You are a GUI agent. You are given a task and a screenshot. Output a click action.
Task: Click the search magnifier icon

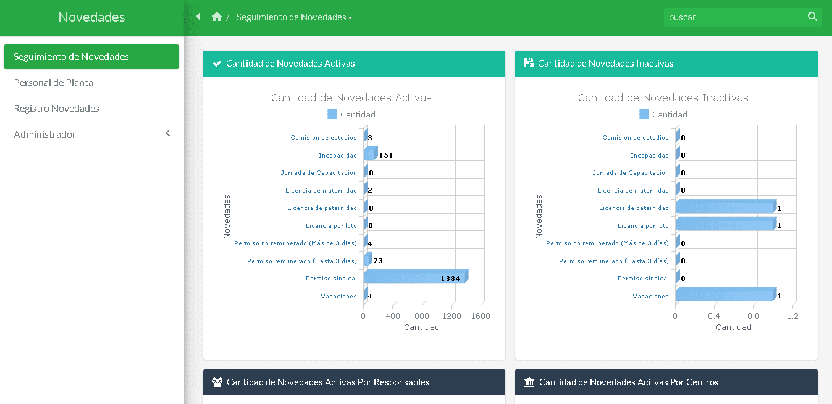pyautogui.click(x=812, y=17)
